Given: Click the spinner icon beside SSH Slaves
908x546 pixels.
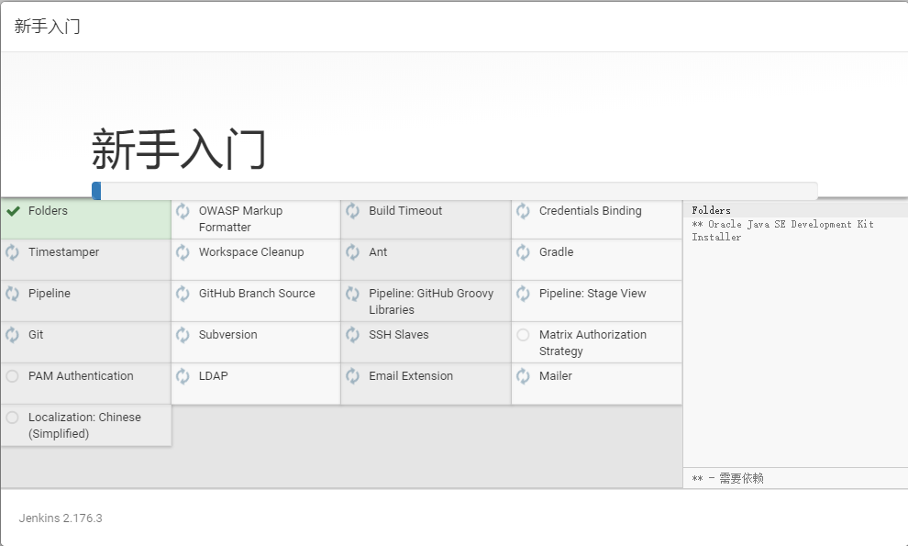Looking at the screenshot, I should [x=353, y=335].
